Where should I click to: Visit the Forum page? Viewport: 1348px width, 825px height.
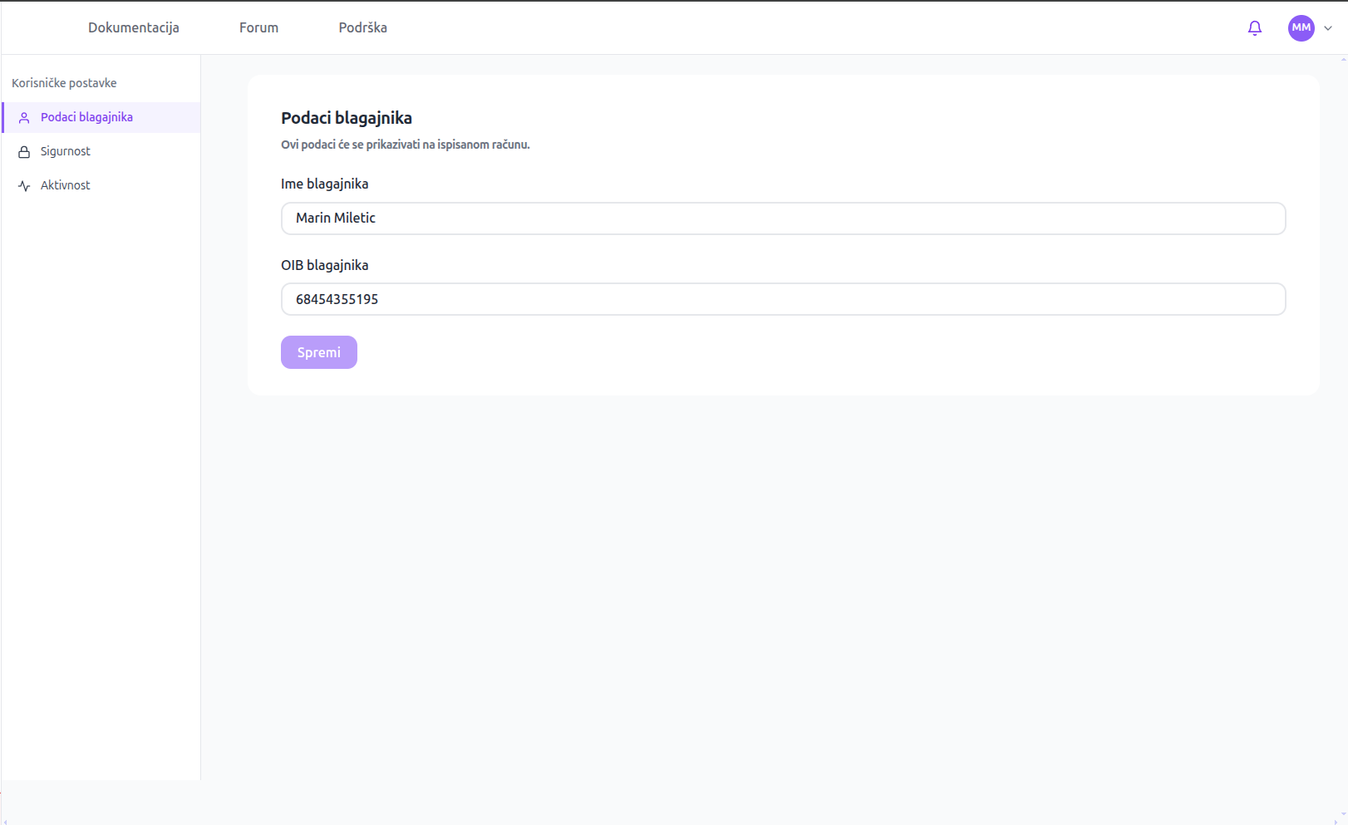coord(258,27)
